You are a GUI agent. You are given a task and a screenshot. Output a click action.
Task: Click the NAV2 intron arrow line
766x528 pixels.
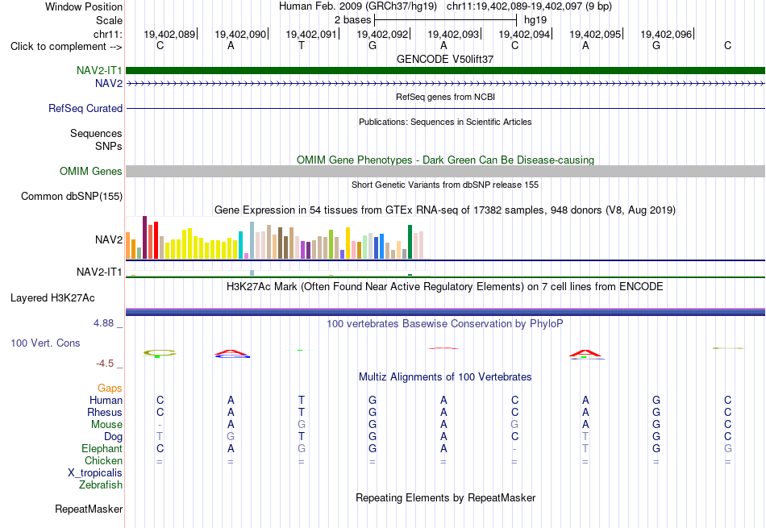click(x=446, y=84)
